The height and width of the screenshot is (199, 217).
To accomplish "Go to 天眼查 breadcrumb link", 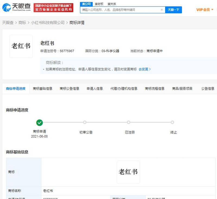I will [x=8, y=23].
